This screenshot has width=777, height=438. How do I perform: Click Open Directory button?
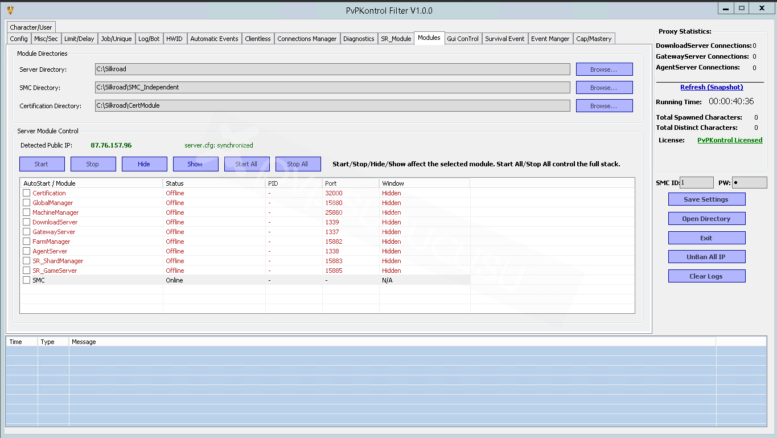[706, 219]
